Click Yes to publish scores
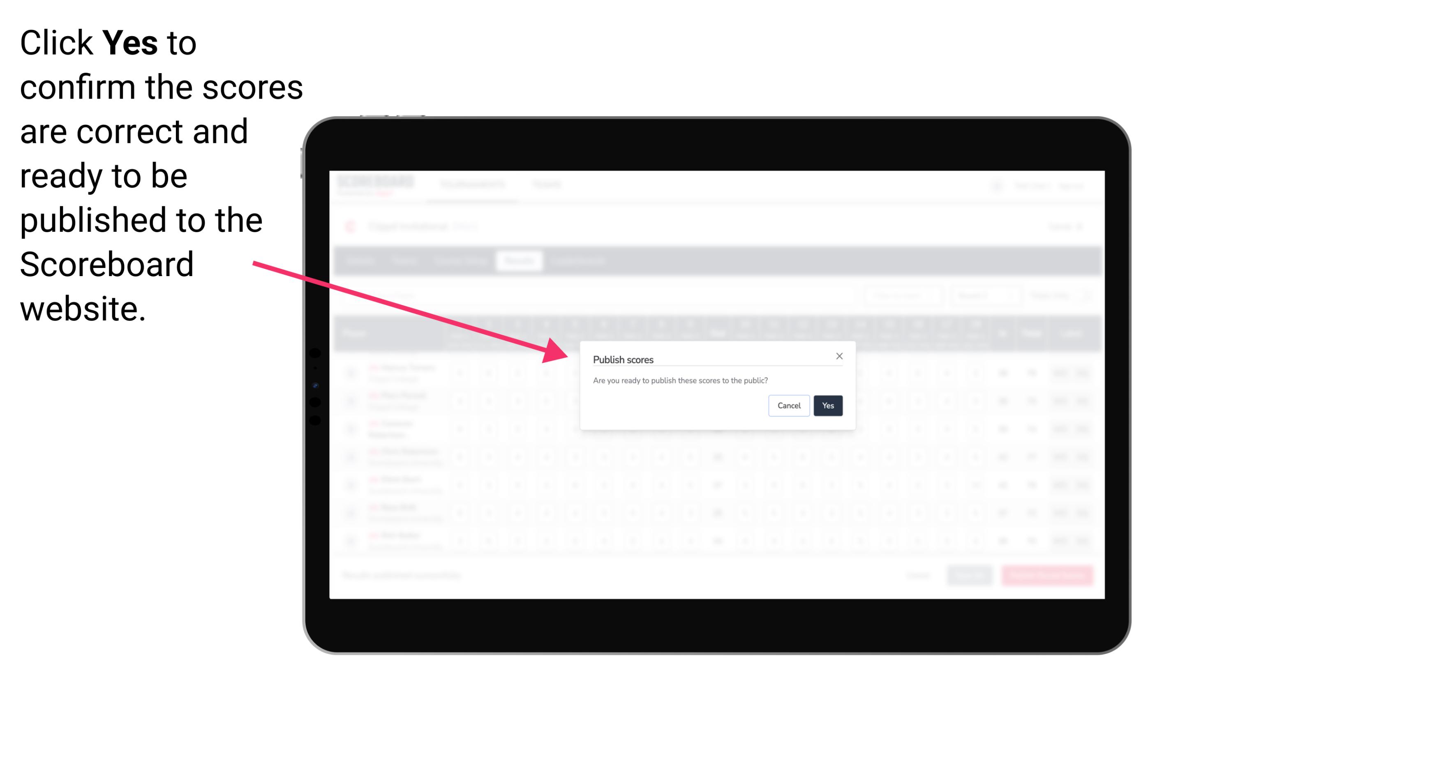 [x=827, y=405]
